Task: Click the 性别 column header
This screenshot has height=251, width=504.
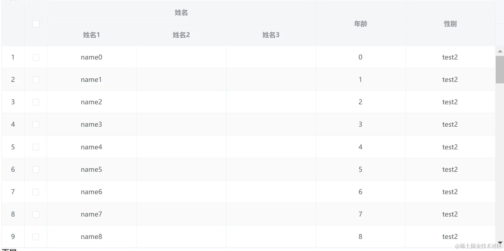Action: 450,24
